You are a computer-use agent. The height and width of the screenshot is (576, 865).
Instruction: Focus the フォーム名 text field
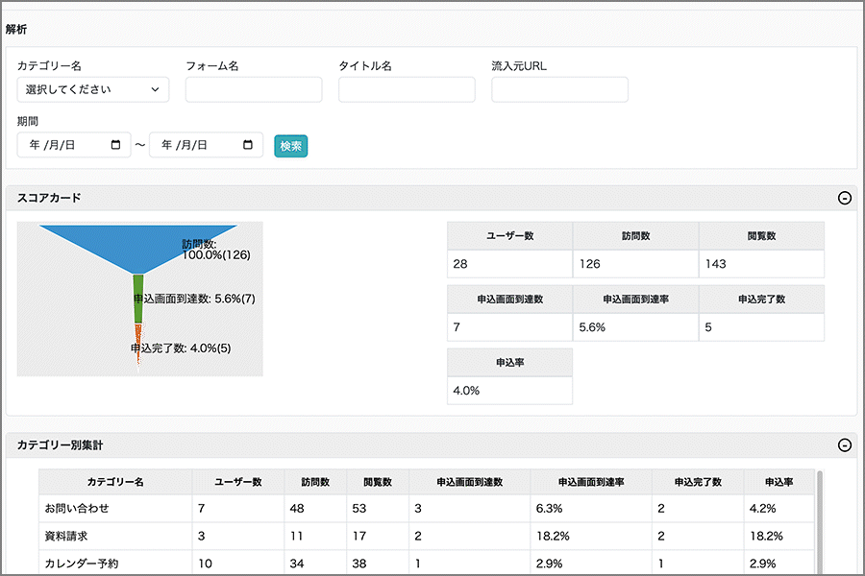pos(254,89)
